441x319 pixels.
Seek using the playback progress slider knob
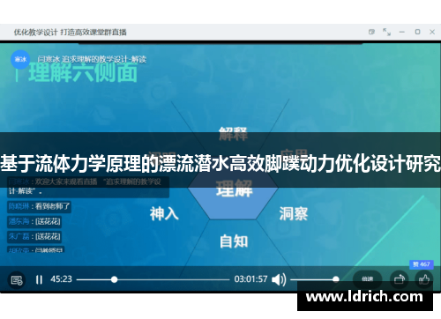point(115,279)
